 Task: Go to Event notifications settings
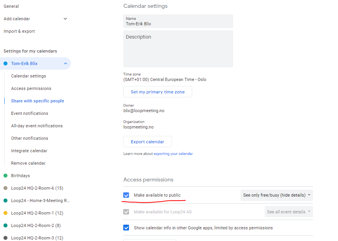(30, 113)
